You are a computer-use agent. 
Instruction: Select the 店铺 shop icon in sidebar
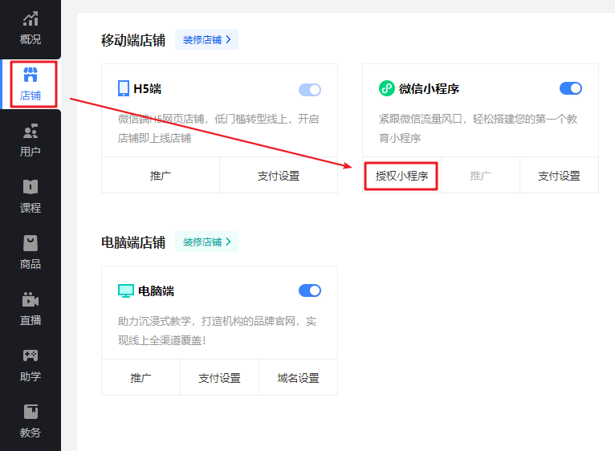[31, 75]
